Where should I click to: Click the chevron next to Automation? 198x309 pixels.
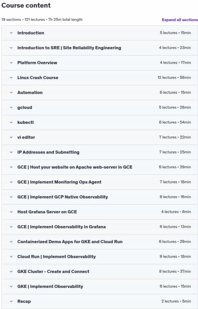(11, 93)
